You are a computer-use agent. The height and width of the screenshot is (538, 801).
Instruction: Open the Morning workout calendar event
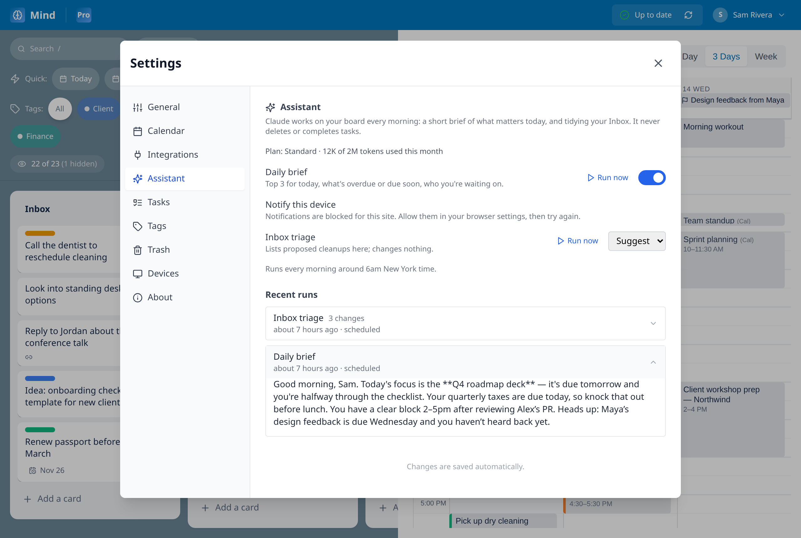tap(732, 133)
